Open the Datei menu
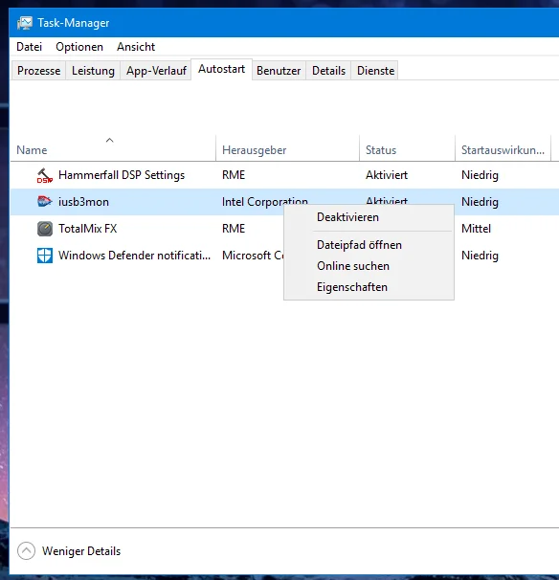 point(30,47)
